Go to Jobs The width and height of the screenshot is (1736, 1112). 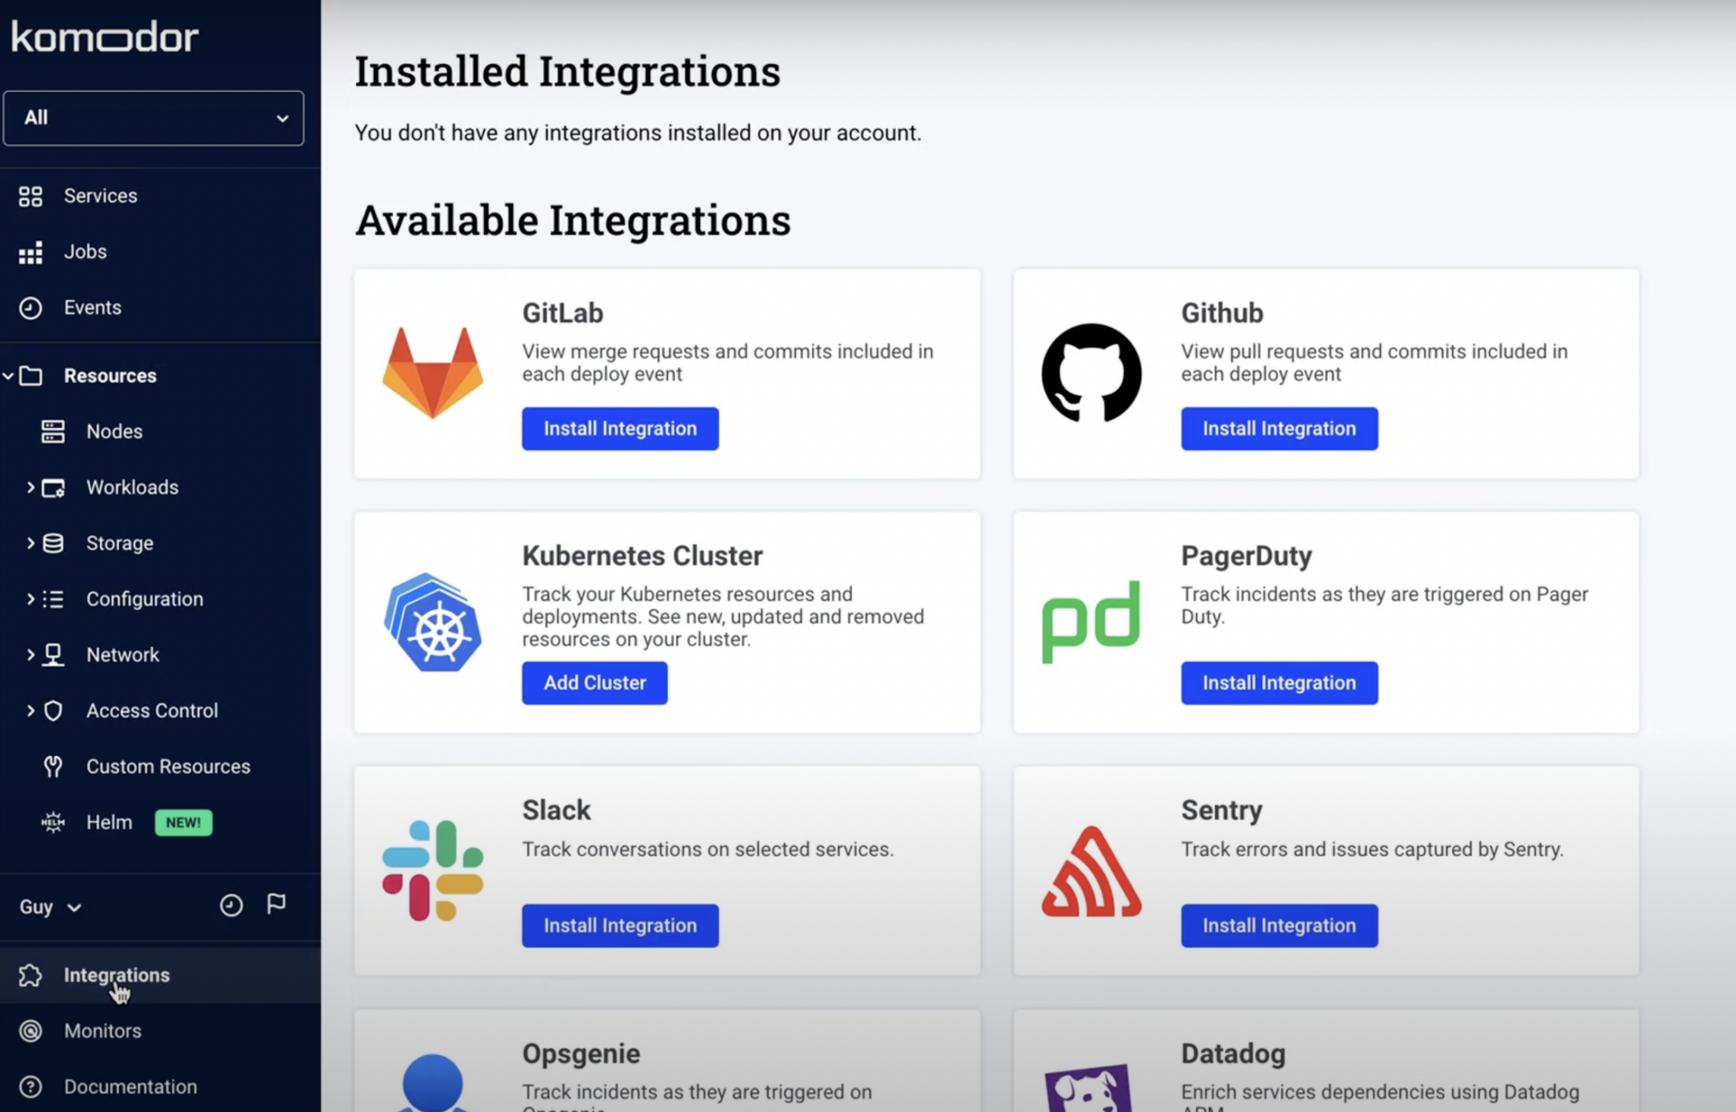click(85, 252)
